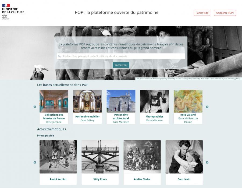Screen dimensions: 242x188
Task: Open Rose Valland MNR-Jeu de Paume card
Action: click(x=188, y=107)
